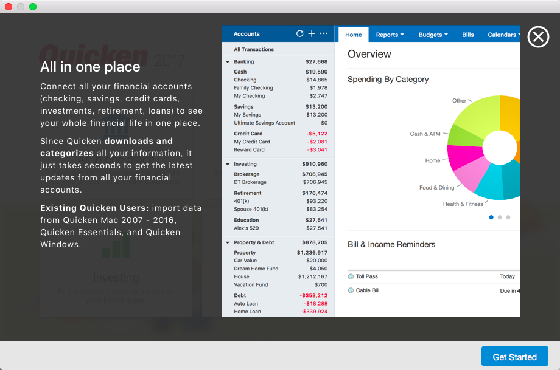This screenshot has height=370, width=560.
Task: Select All Transactions in sidebar
Action: pos(278,50)
